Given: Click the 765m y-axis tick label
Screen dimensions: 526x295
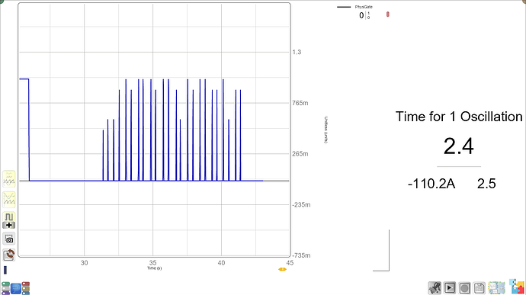Looking at the screenshot, I should click(x=300, y=103).
